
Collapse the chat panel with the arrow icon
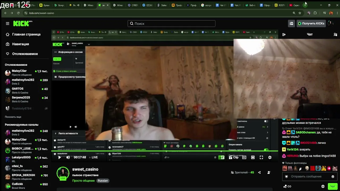pos(284,34)
